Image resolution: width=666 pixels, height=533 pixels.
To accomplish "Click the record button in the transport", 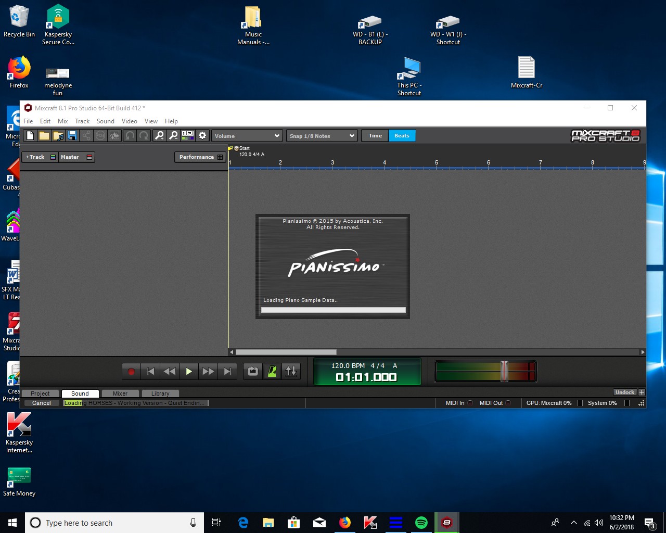I will pyautogui.click(x=131, y=371).
